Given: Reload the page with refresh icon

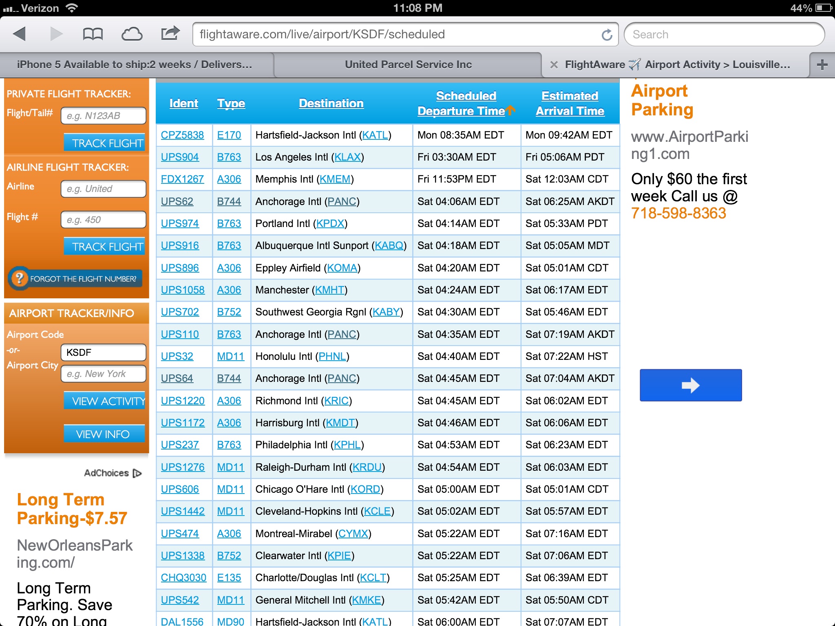Looking at the screenshot, I should 607,35.
